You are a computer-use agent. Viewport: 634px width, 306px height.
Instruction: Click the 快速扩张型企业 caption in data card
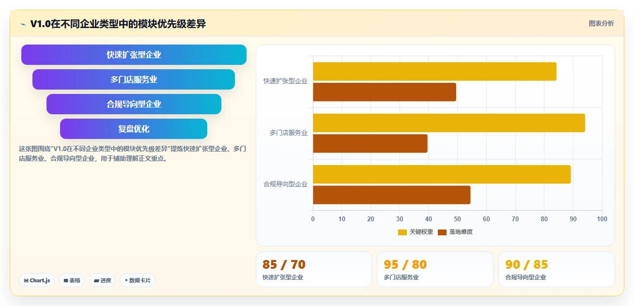(x=283, y=277)
